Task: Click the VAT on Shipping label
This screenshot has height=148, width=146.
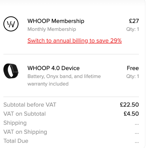Action: [25, 132]
